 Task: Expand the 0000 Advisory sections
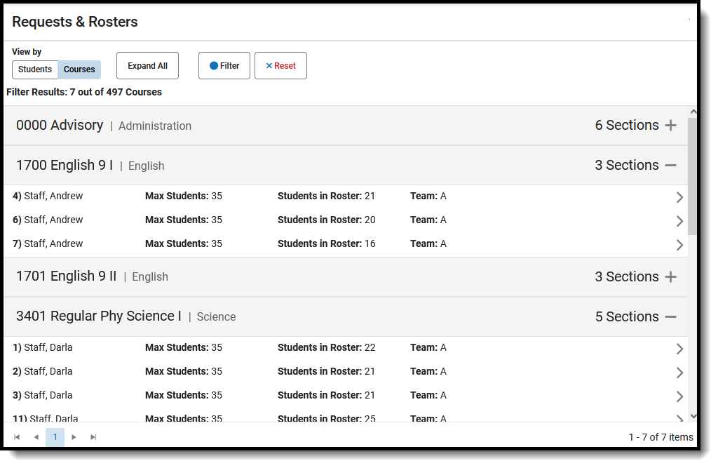670,126
